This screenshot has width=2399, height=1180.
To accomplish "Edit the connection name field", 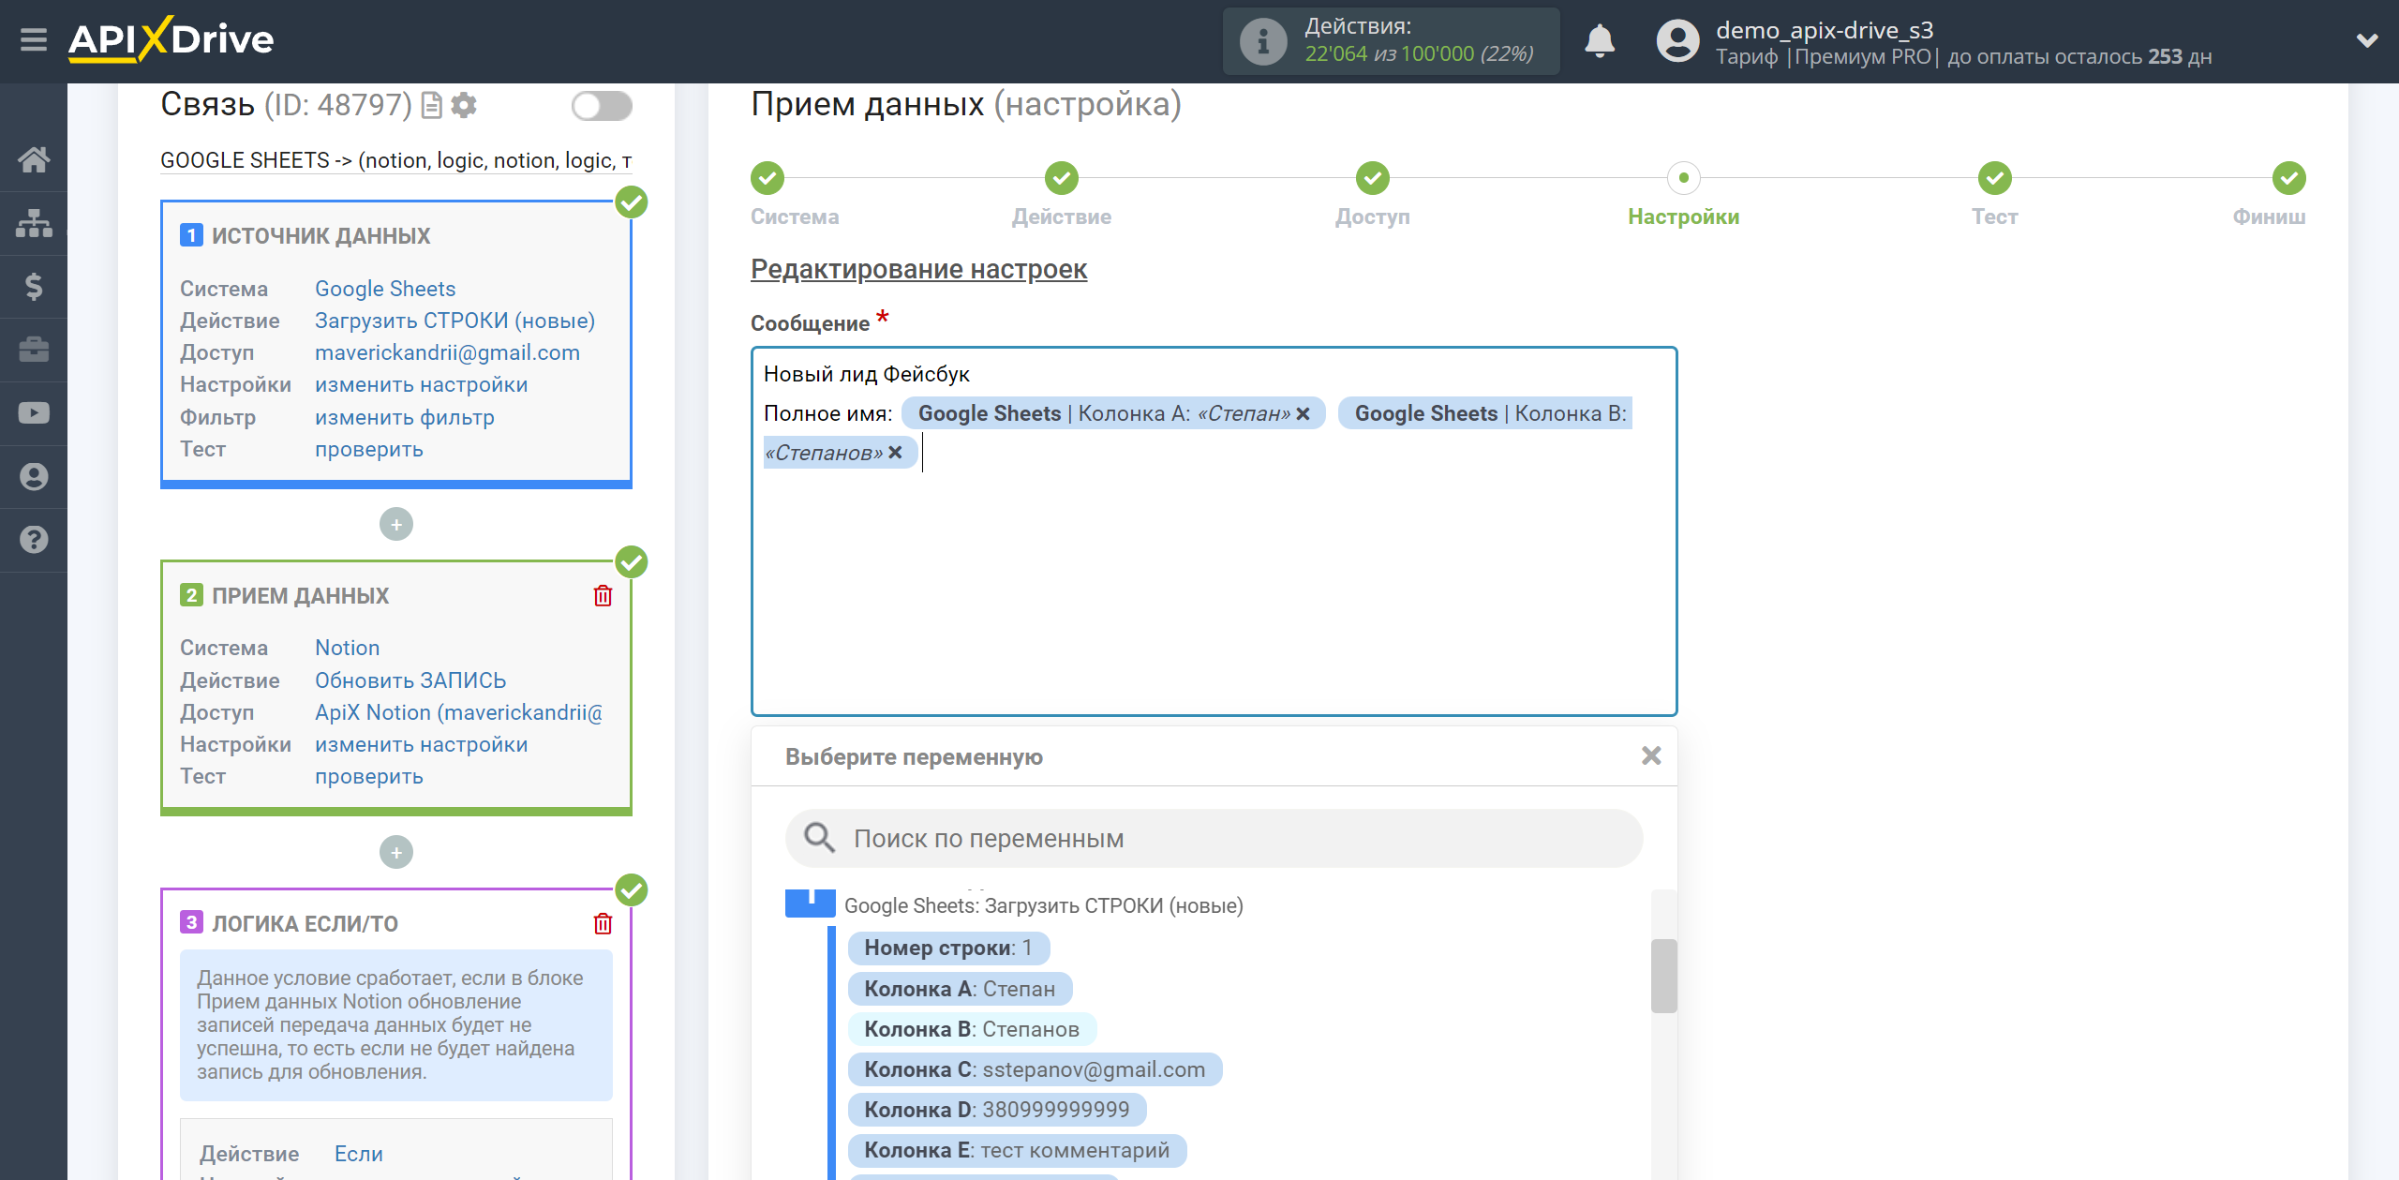I will [396, 160].
